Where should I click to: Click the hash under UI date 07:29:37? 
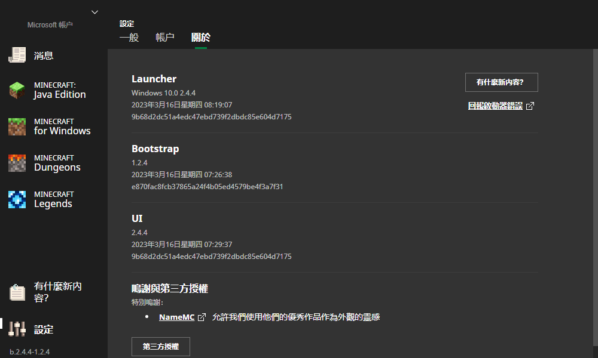[211, 257]
